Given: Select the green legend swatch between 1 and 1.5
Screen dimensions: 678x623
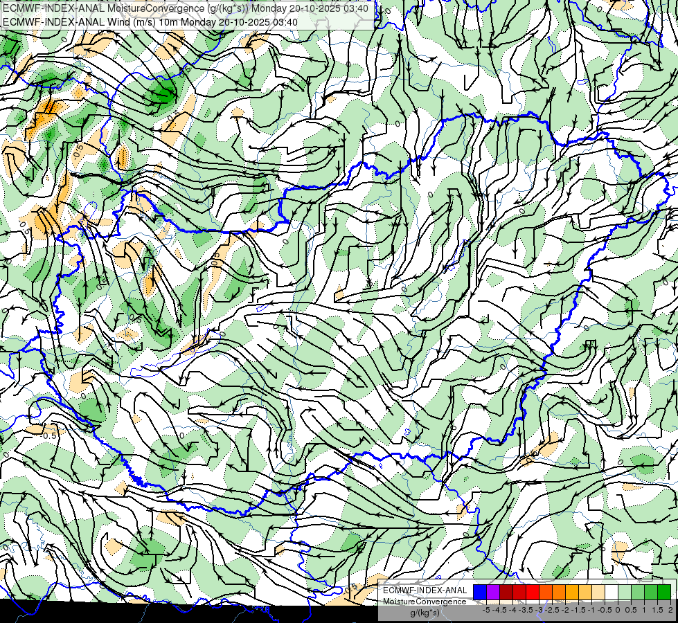Looking at the screenshot, I should point(651,592).
